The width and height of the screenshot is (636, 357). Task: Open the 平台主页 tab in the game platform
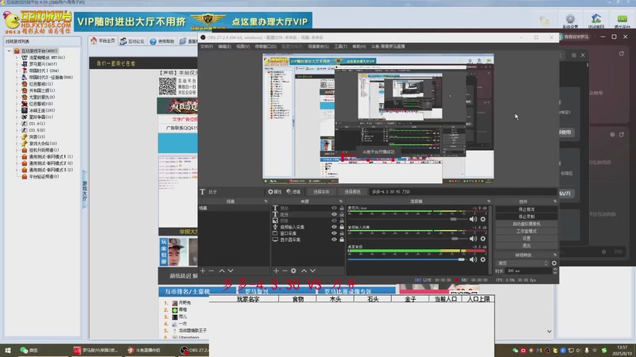coord(103,41)
